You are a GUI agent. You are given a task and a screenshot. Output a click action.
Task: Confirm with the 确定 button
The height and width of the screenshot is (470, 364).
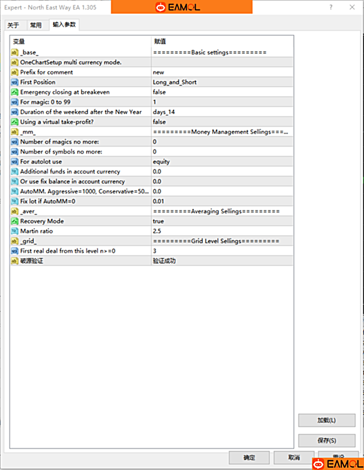pos(249,457)
